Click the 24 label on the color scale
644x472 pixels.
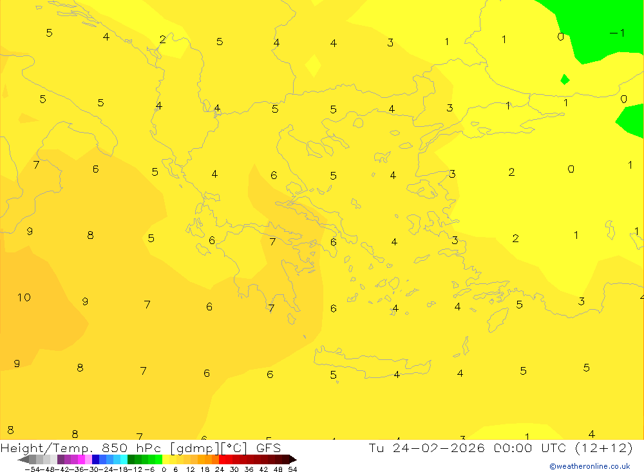coord(220,469)
